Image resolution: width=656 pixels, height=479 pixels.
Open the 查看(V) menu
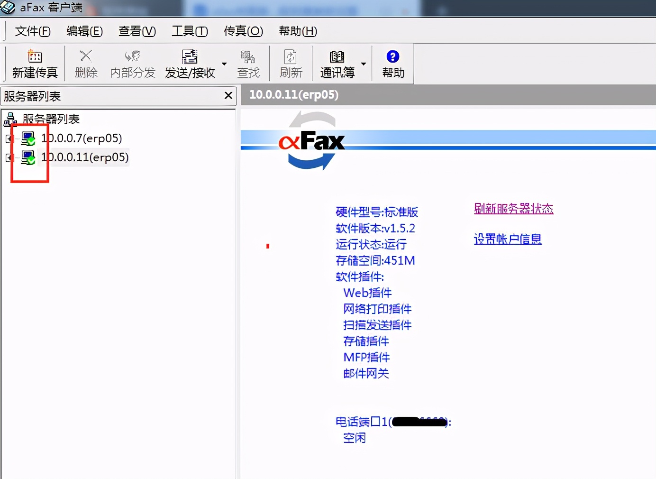pyautogui.click(x=137, y=31)
